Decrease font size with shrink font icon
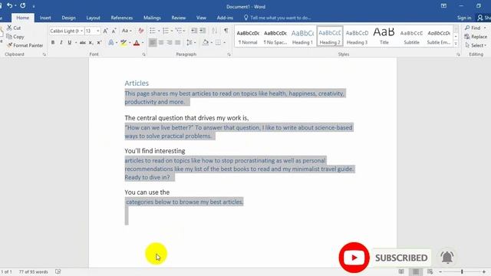Screen dimensions: 491x276 click(x=114, y=31)
